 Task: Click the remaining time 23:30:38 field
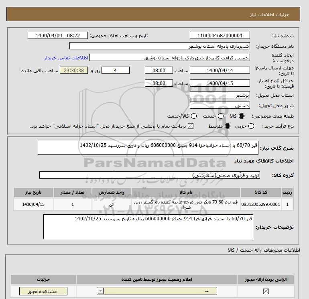[x=74, y=70]
